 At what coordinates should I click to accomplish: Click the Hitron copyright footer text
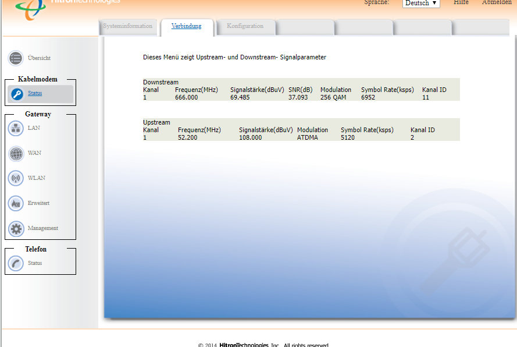pyautogui.click(x=263, y=345)
